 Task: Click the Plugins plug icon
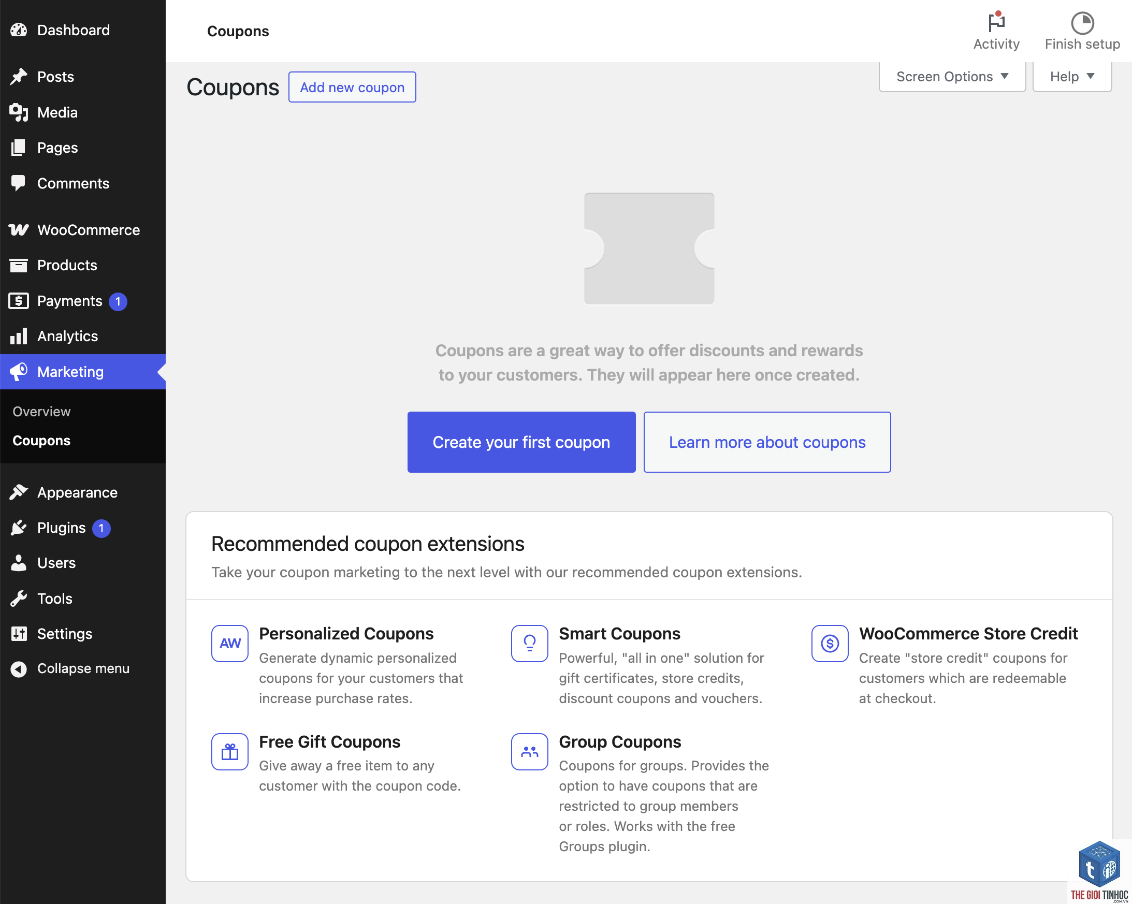coord(18,528)
